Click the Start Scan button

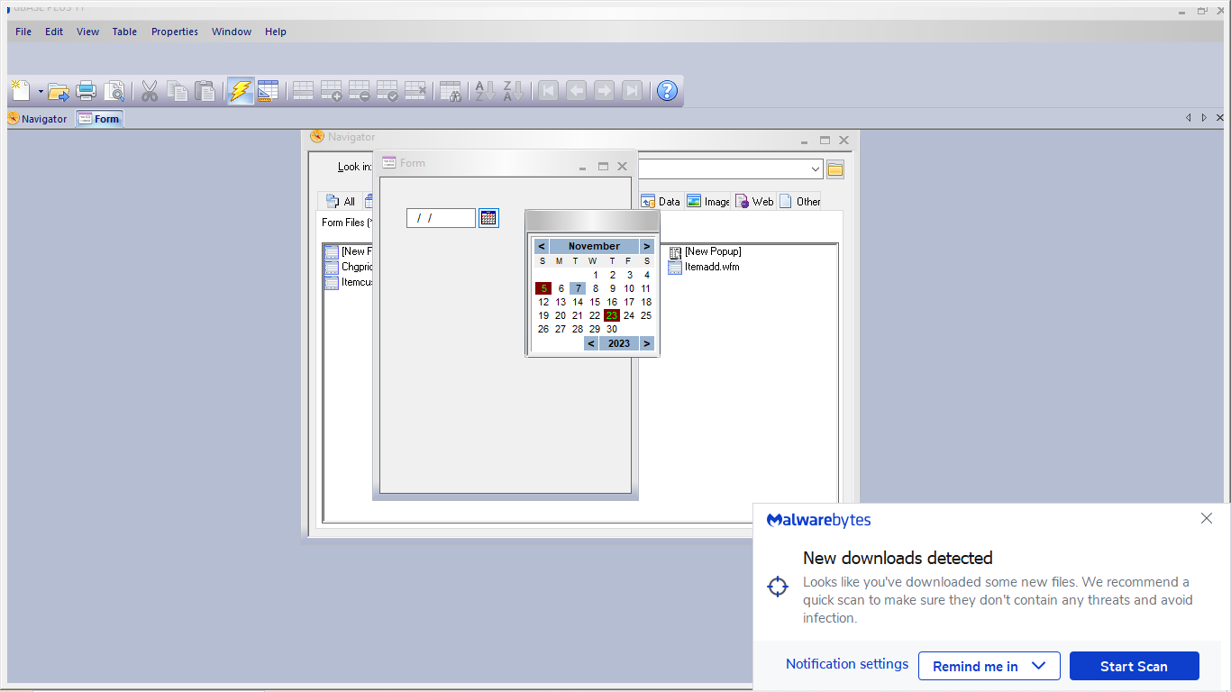[x=1134, y=666]
